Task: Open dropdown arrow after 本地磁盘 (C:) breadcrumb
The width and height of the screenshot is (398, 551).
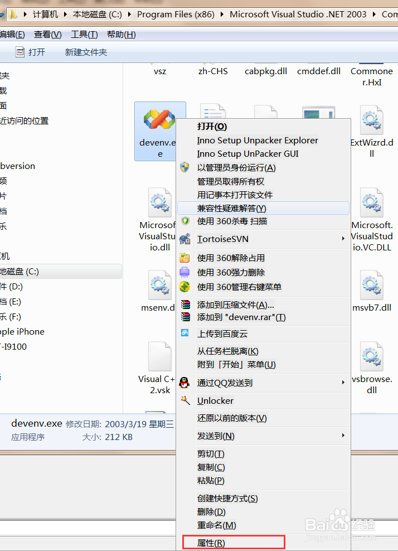Action: 130,14
